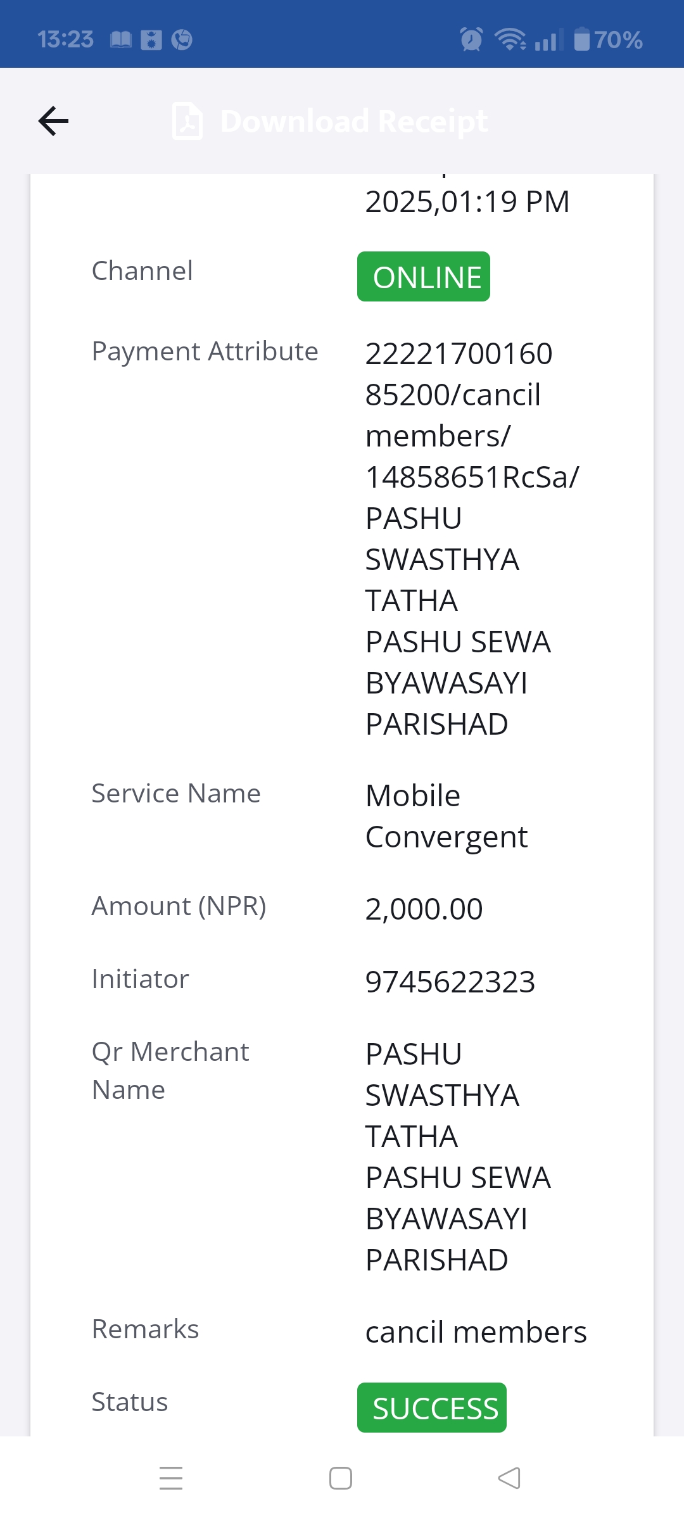Tap the Mobile Convergent service name
Viewport: 684px width, 1520px height.
446,816
